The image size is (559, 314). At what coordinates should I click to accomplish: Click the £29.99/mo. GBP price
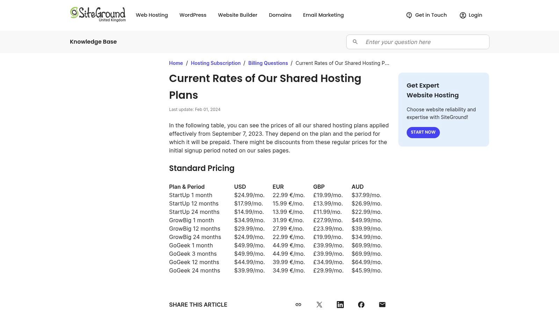328,270
